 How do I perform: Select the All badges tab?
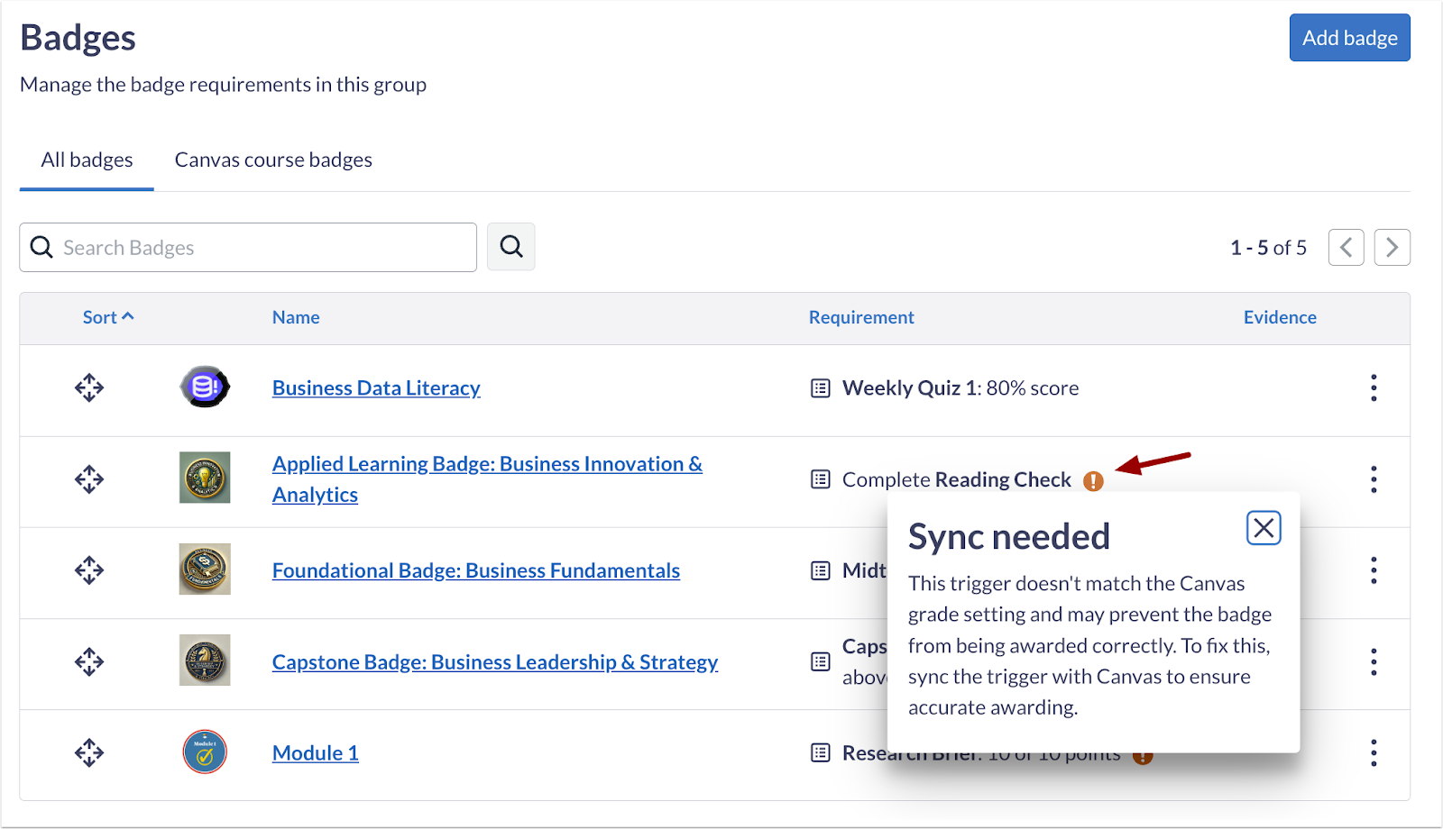tap(87, 160)
